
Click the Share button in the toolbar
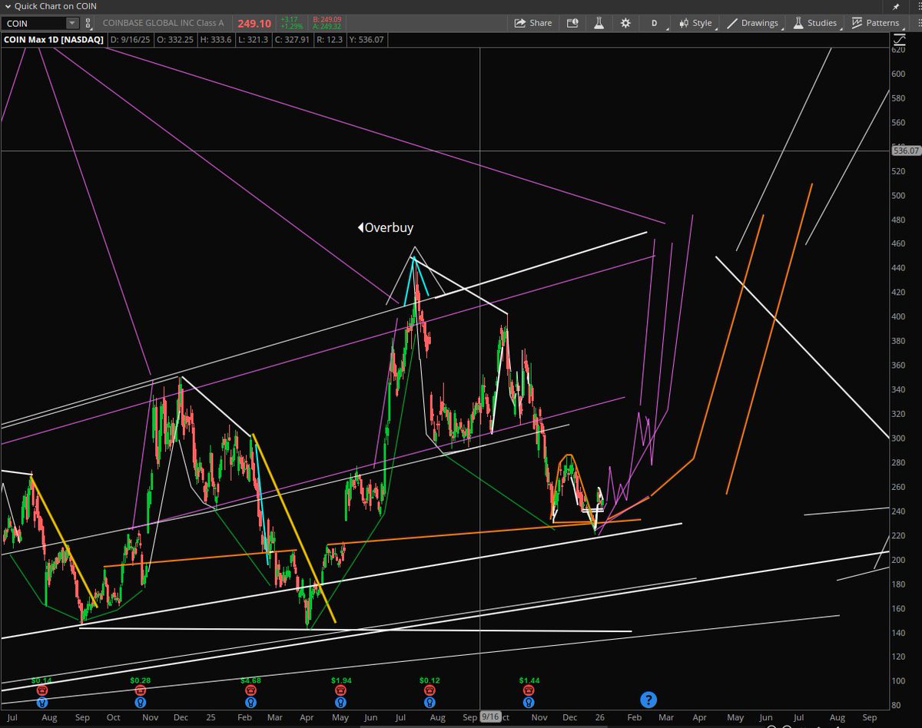pyautogui.click(x=533, y=23)
